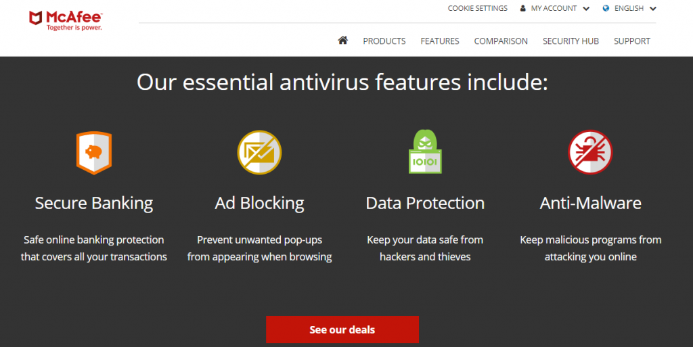Open the Security Hub section
693x347 pixels.
pos(571,41)
